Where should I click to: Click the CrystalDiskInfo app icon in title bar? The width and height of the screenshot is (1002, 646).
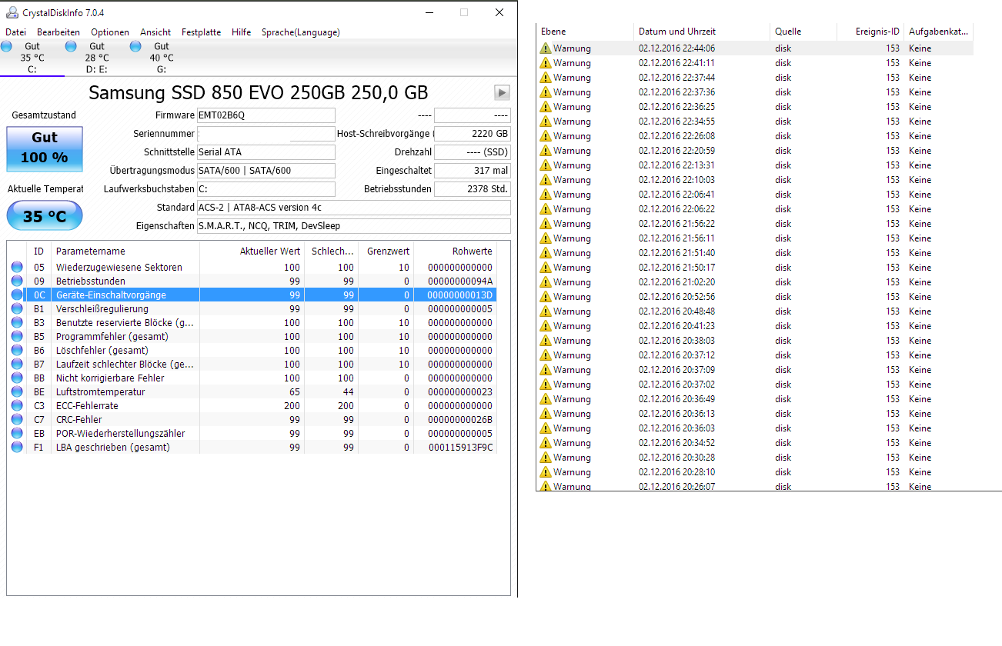tap(12, 12)
